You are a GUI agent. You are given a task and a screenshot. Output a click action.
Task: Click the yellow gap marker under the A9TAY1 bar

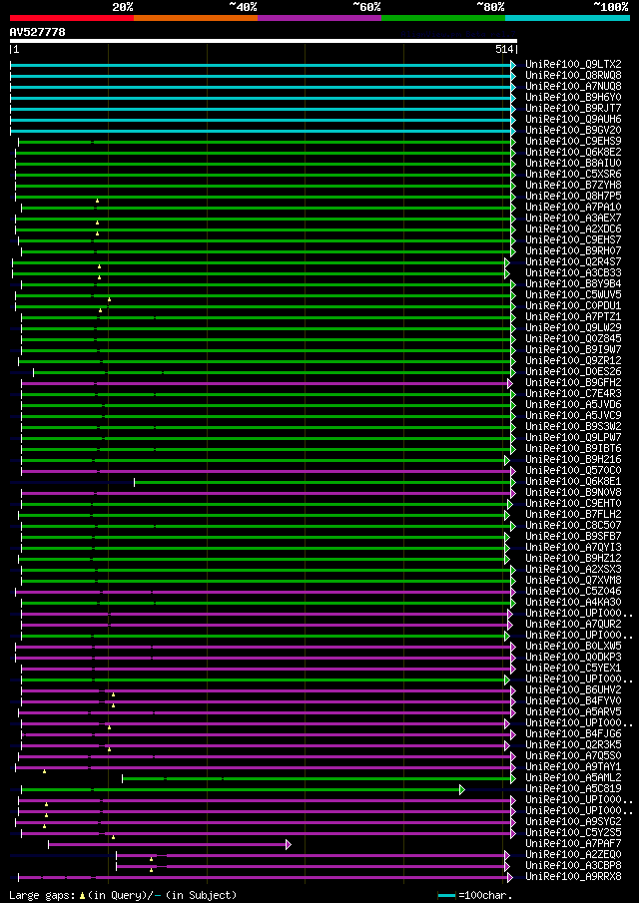click(x=44, y=770)
